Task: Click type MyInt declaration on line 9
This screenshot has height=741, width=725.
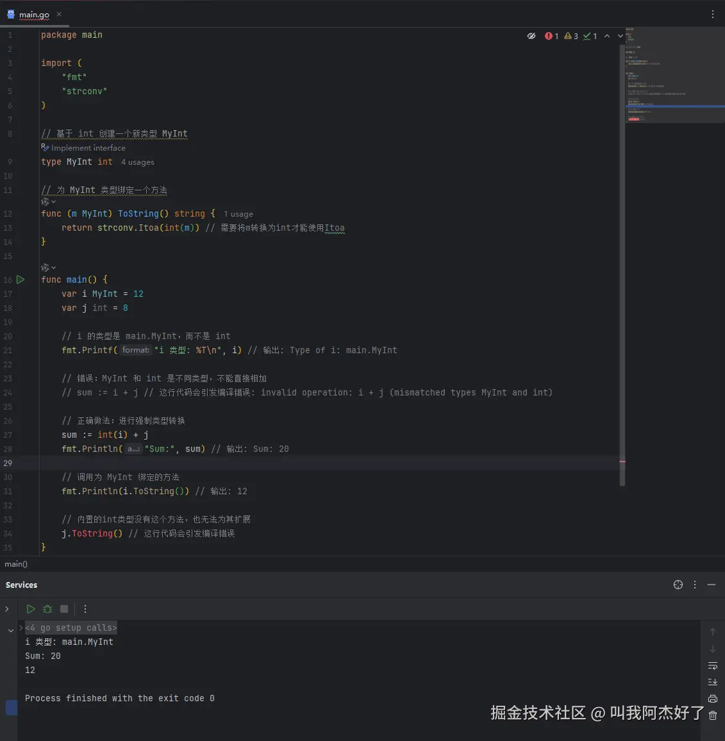Action: 76,162
